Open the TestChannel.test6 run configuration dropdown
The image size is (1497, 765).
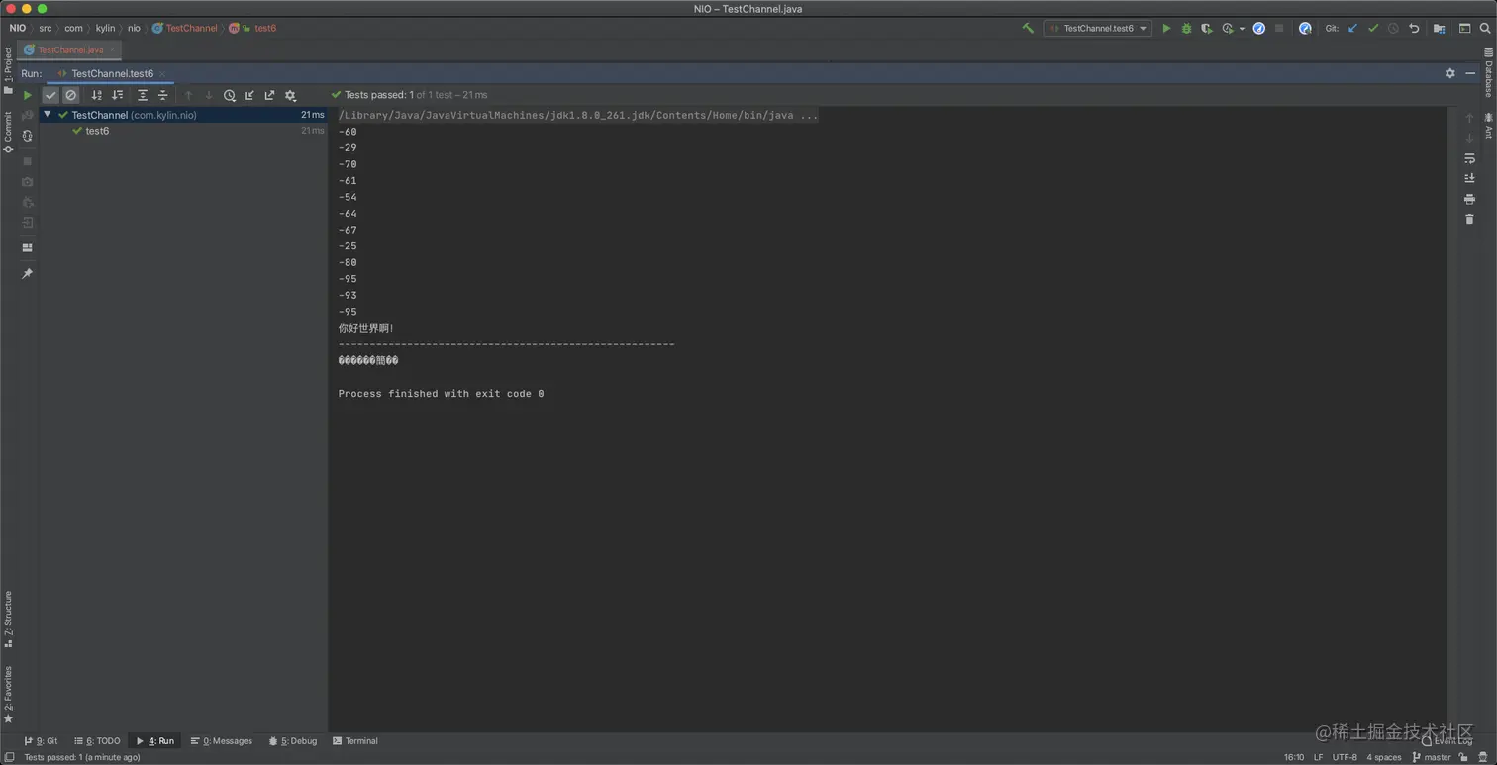(x=1098, y=28)
